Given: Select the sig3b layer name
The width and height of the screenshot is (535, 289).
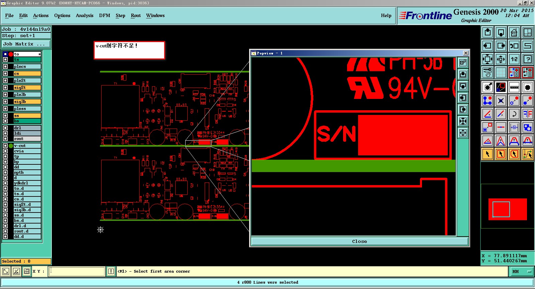Looking at the screenshot, I should pos(27,102).
